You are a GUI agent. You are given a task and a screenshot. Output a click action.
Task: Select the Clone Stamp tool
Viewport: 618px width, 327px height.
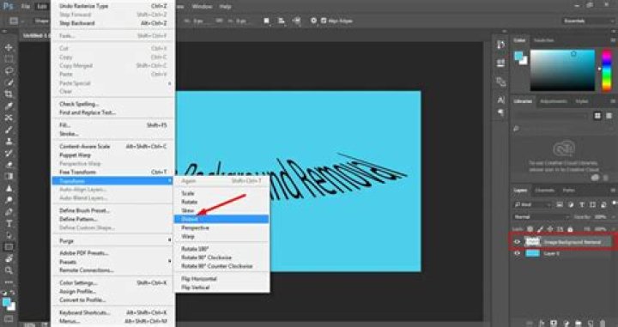(9, 141)
